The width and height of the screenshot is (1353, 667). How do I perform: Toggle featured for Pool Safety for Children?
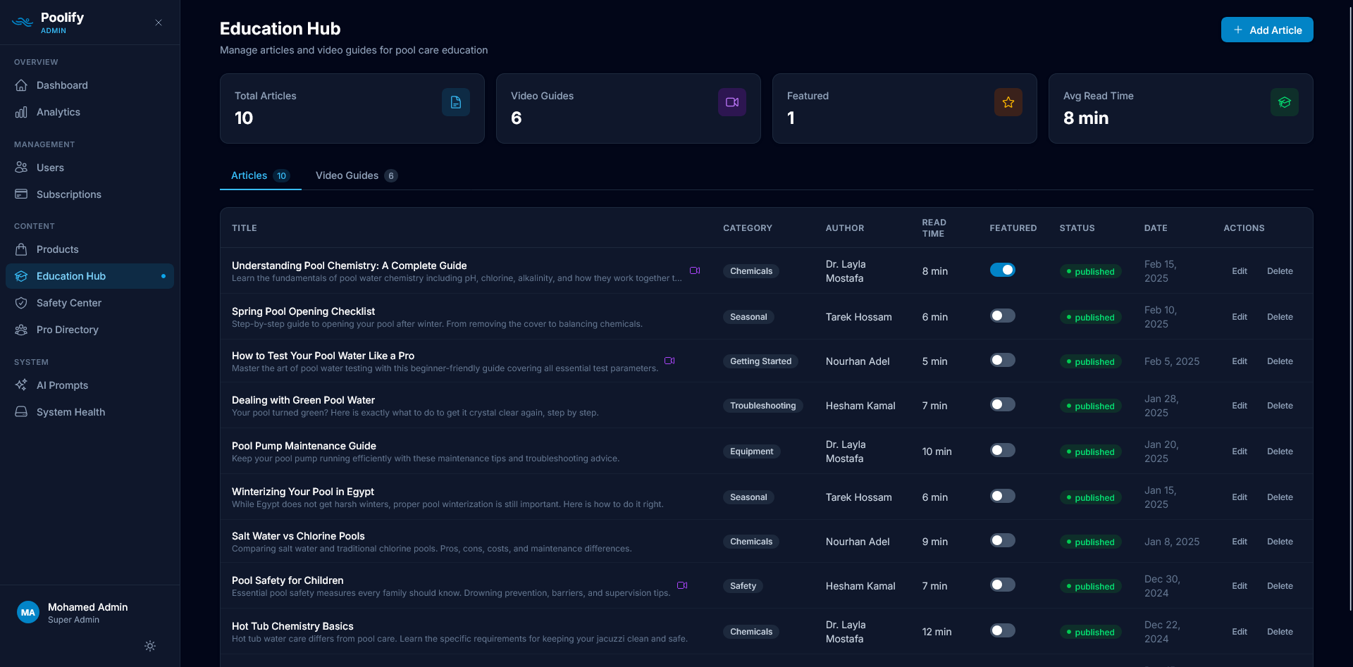[x=1003, y=585]
